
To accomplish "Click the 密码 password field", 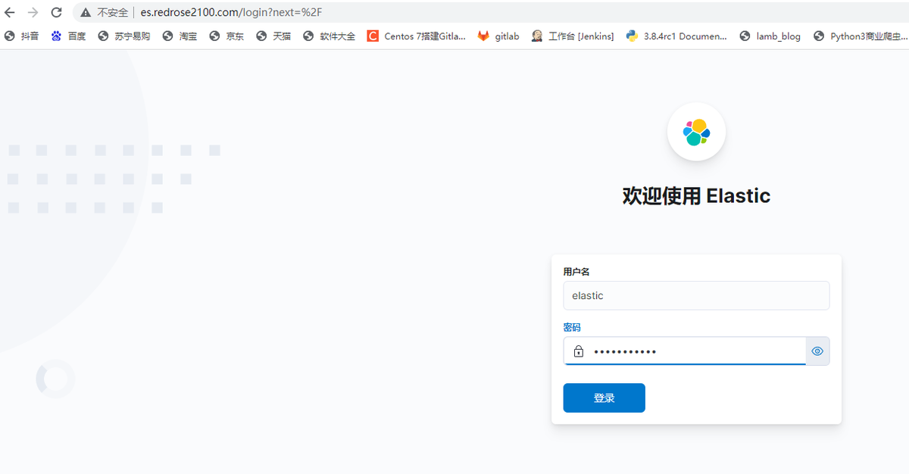I will (x=684, y=351).
